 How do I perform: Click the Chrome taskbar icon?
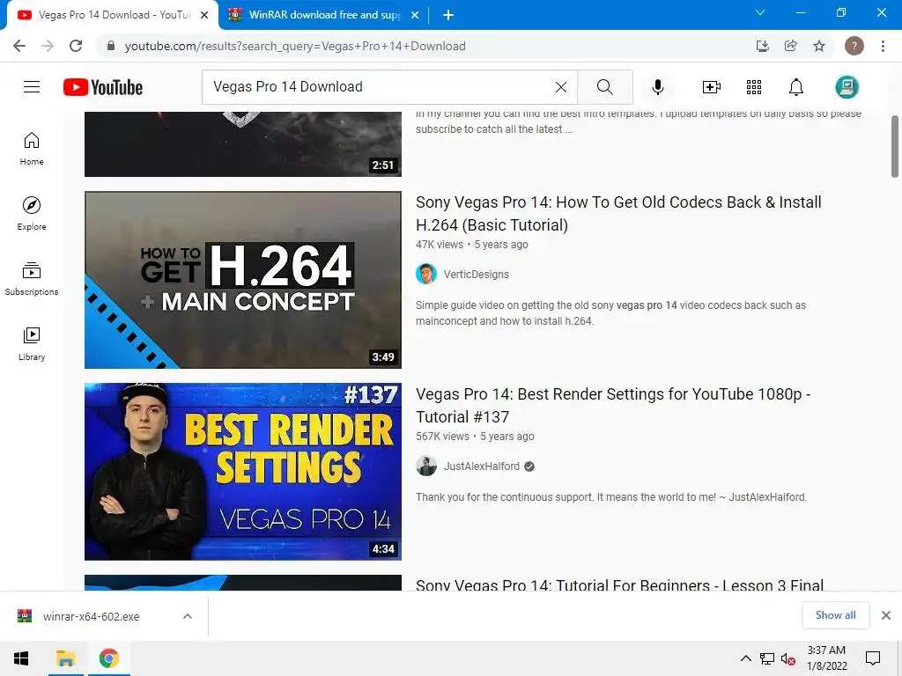(x=108, y=658)
